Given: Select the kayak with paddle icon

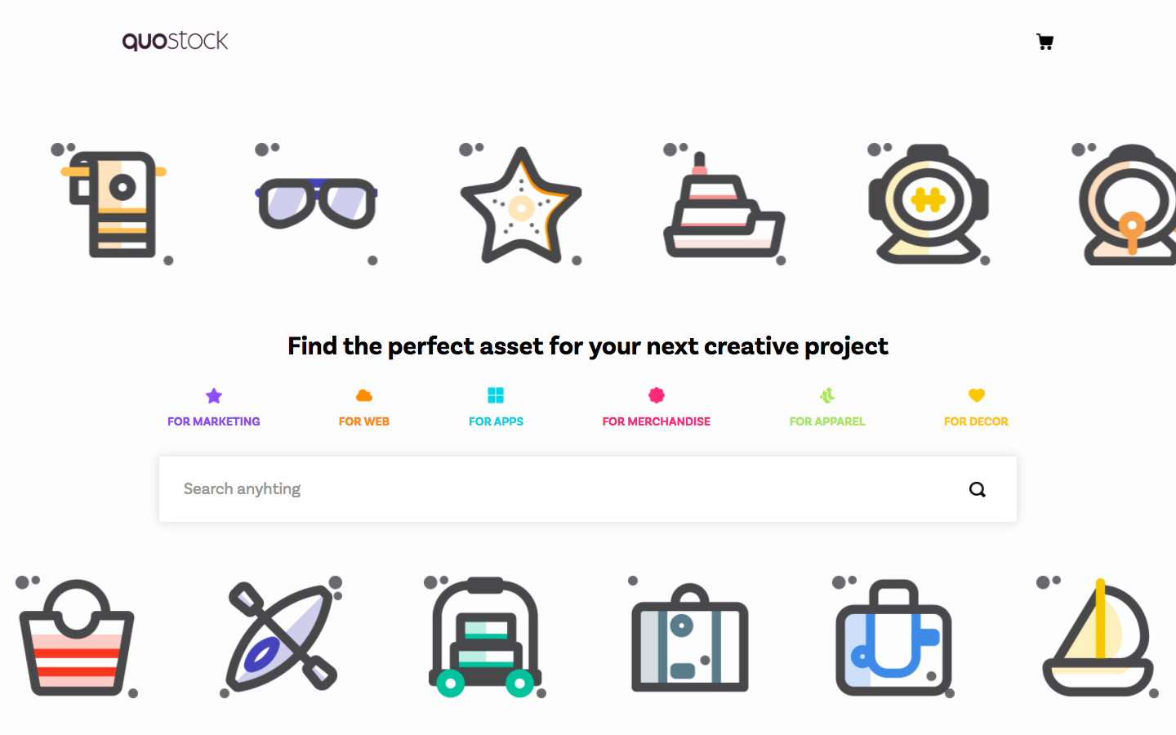Looking at the screenshot, I should (x=282, y=637).
